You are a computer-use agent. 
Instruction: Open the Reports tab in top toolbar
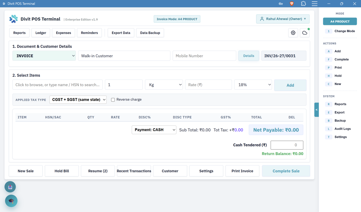19,33
